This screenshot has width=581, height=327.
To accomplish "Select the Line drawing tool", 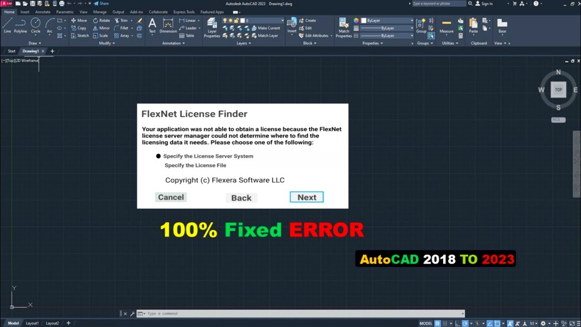I will click(x=7, y=25).
